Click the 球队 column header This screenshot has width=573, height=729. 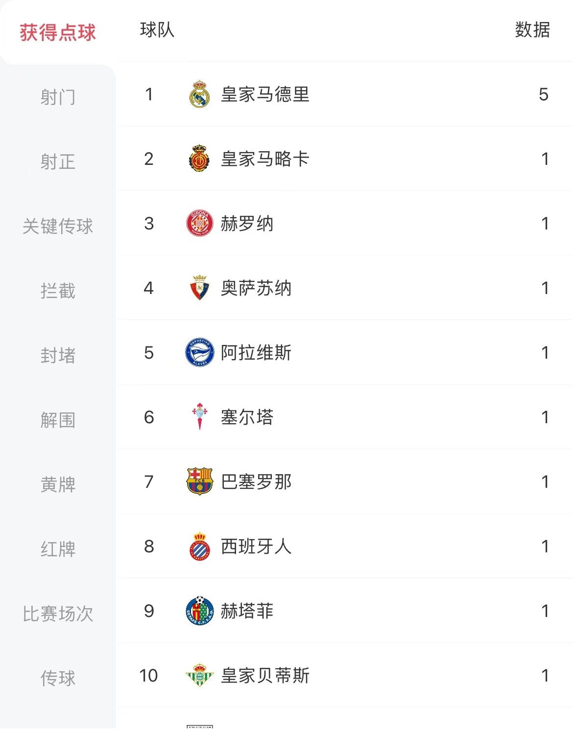point(157,30)
